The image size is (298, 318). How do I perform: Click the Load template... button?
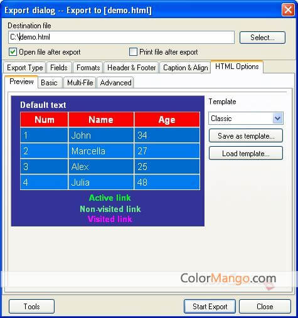[246, 154]
